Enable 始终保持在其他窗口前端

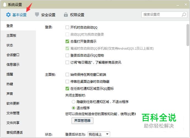click(x=67, y=74)
